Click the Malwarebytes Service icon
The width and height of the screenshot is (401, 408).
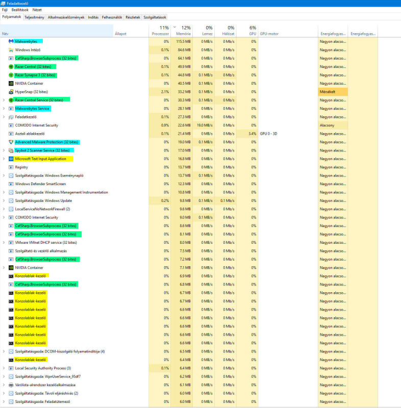click(11, 109)
